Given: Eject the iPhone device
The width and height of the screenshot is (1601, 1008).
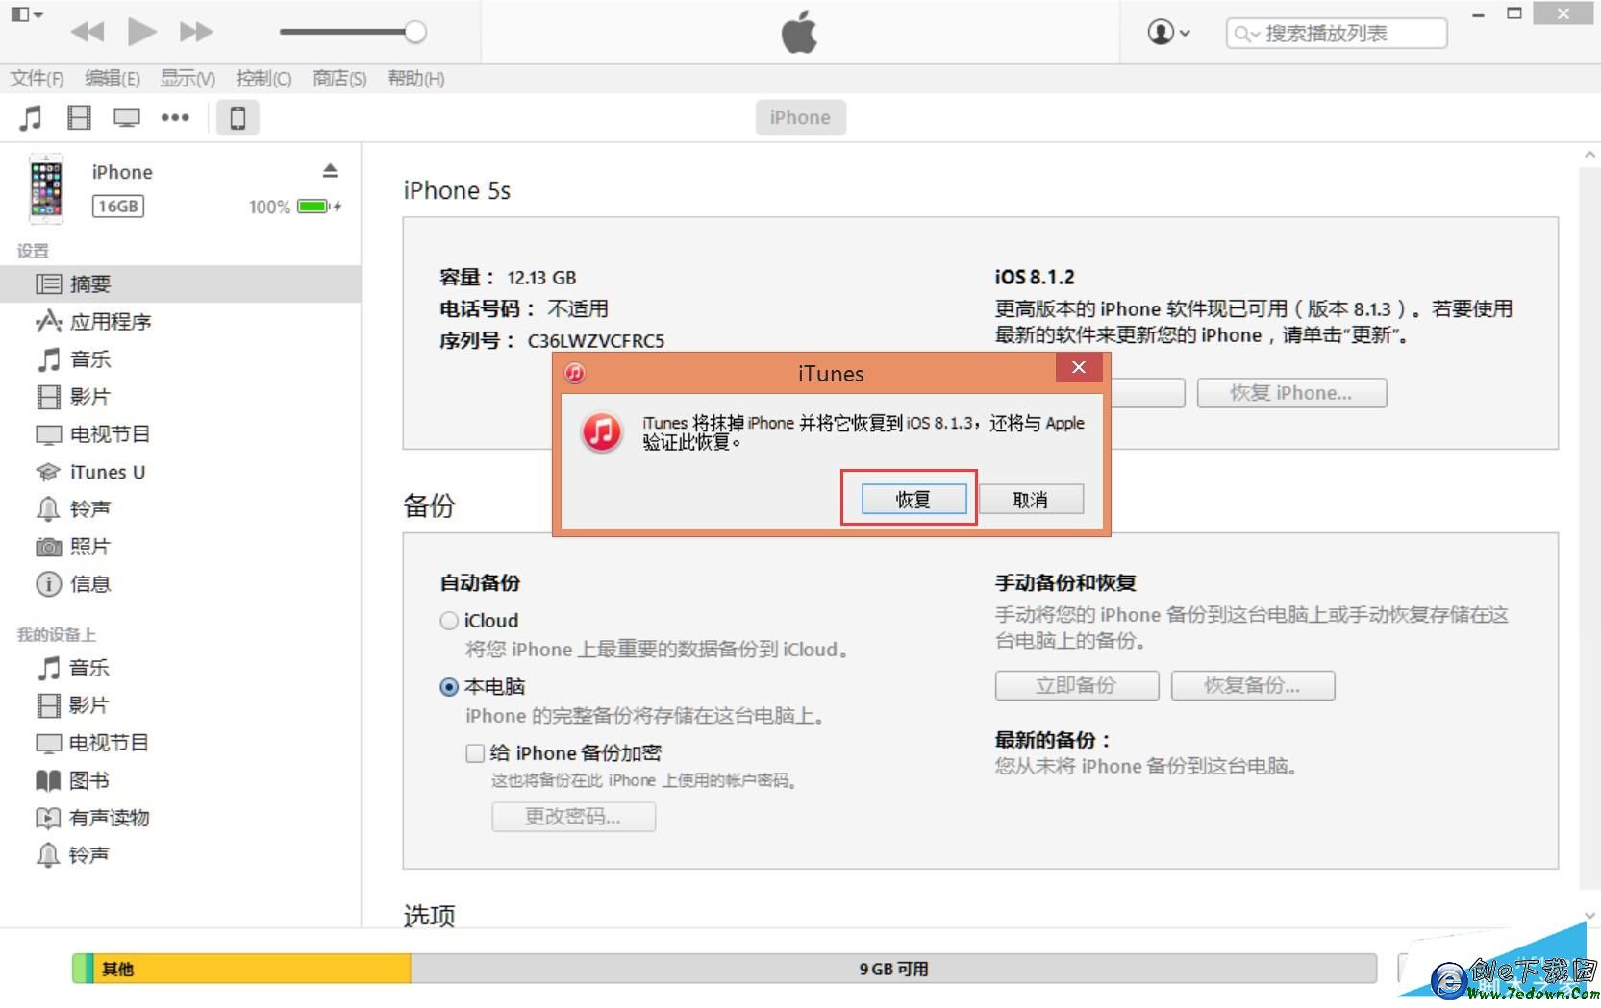Looking at the screenshot, I should 330,171.
